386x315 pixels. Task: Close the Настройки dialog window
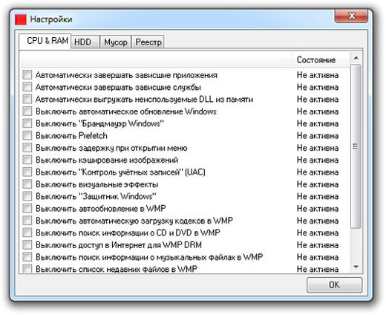coord(351,16)
